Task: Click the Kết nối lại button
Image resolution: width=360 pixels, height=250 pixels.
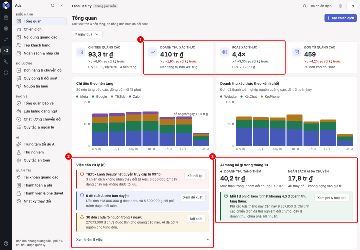Action: [x=195, y=176]
